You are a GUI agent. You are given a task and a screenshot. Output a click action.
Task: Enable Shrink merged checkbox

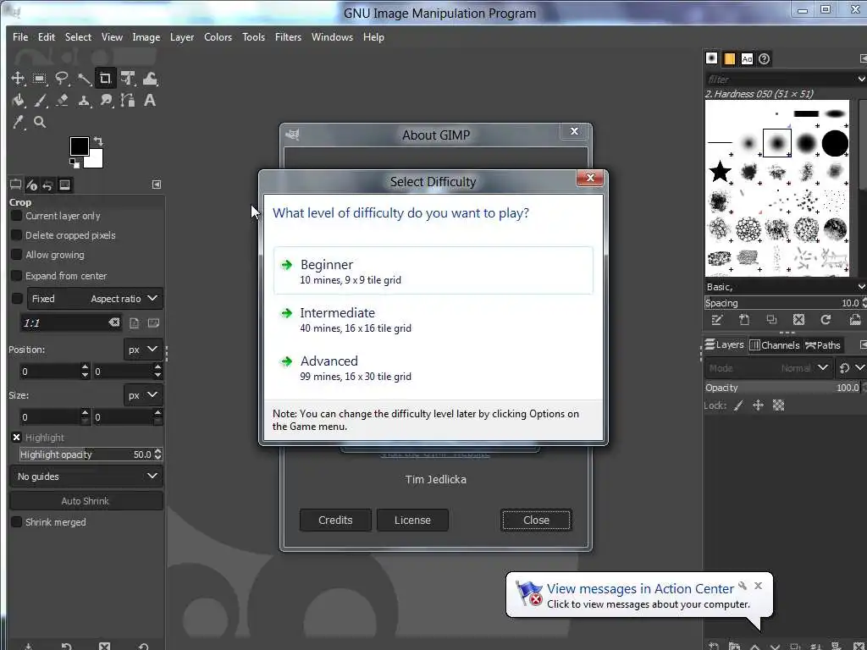click(17, 521)
